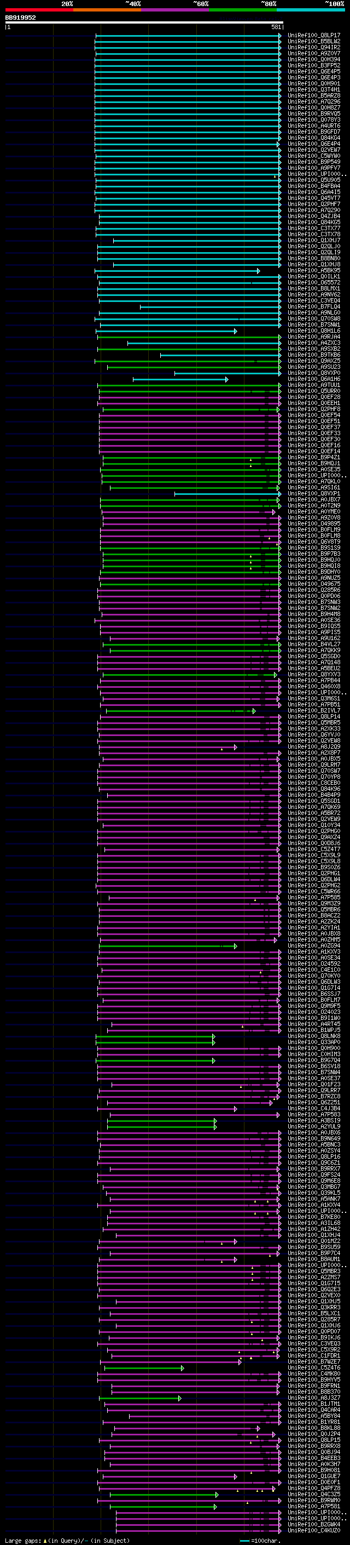Open hit UniRef100_A4URT6
350x1545 pixels.
point(313,126)
